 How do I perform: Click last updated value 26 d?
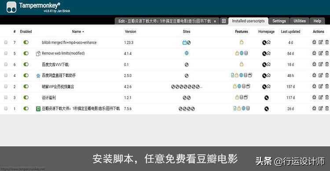point(290,109)
